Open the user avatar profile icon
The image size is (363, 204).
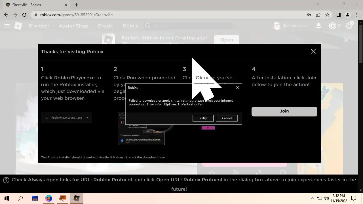pyautogui.click(x=277, y=26)
